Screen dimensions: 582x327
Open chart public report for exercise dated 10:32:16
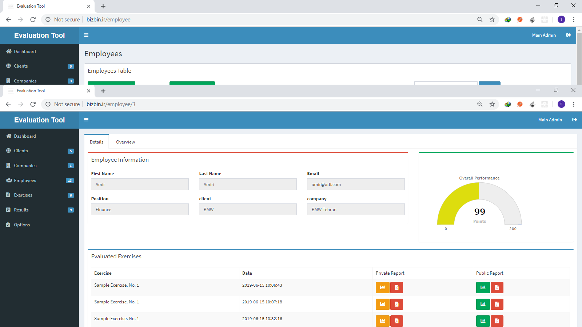(x=483, y=321)
